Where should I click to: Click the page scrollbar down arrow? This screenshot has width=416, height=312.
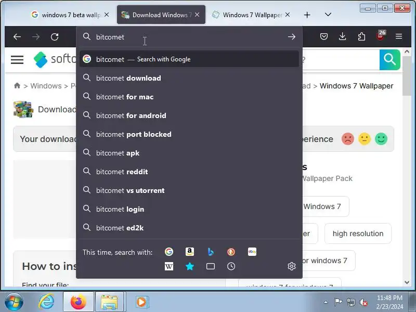(x=407, y=282)
